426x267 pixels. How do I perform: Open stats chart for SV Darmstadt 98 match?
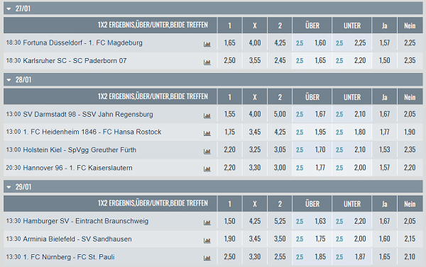[x=207, y=115]
